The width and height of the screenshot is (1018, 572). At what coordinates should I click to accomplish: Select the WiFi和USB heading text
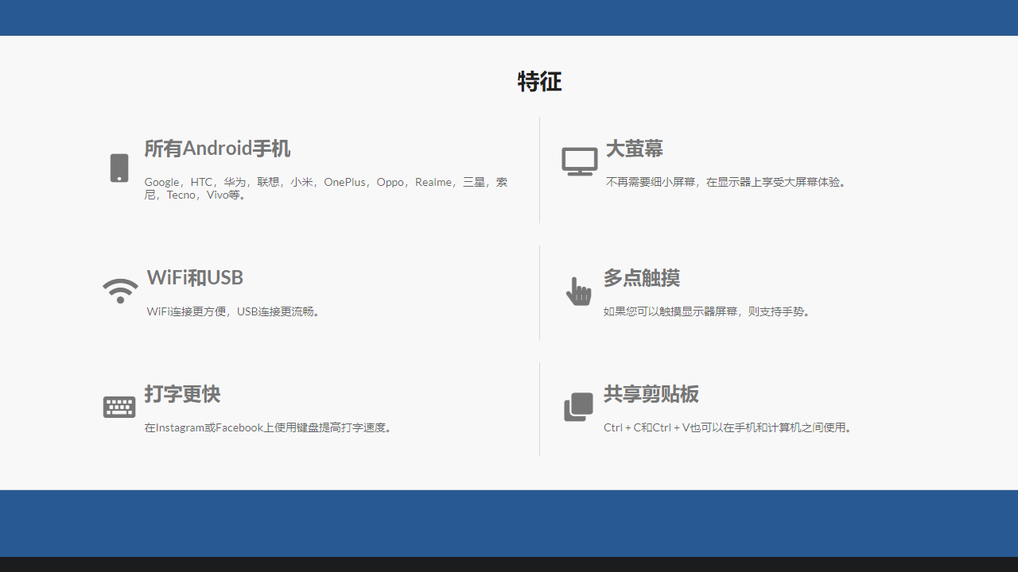195,277
